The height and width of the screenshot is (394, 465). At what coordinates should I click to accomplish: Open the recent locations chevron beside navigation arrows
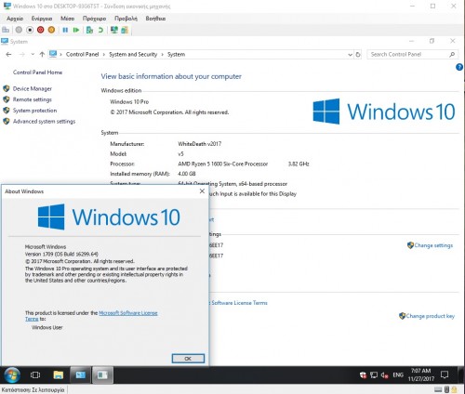tap(33, 54)
